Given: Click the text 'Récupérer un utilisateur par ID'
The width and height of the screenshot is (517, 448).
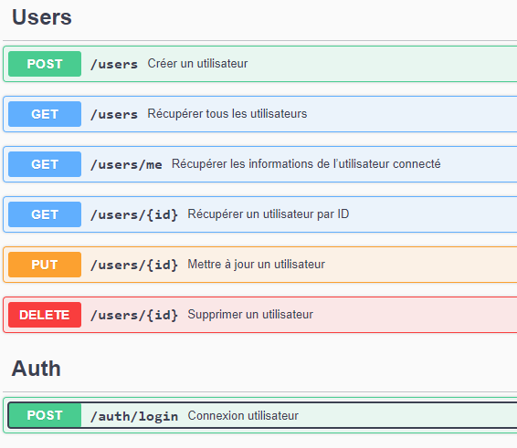Looking at the screenshot, I should coord(269,214).
